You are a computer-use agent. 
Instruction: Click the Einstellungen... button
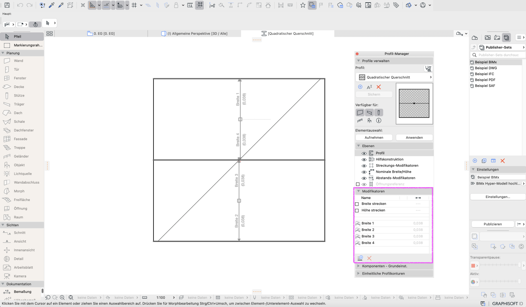[x=498, y=197]
